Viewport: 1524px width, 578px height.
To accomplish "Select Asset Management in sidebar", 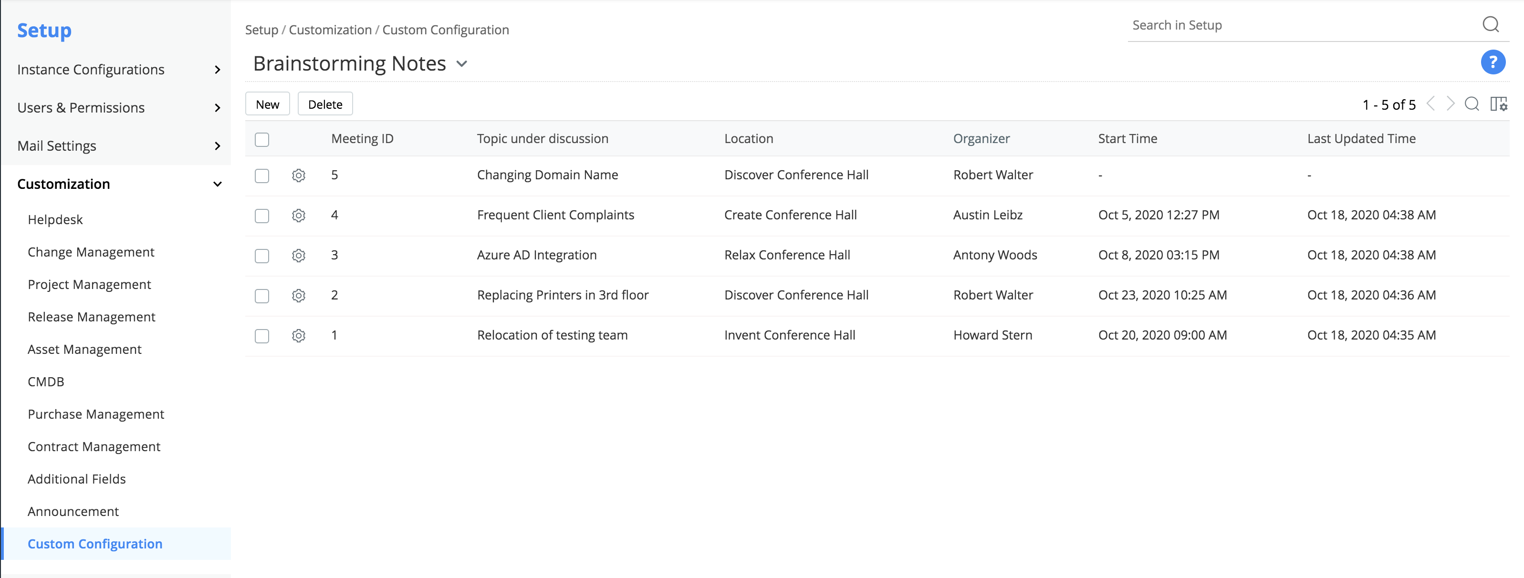I will 84,349.
